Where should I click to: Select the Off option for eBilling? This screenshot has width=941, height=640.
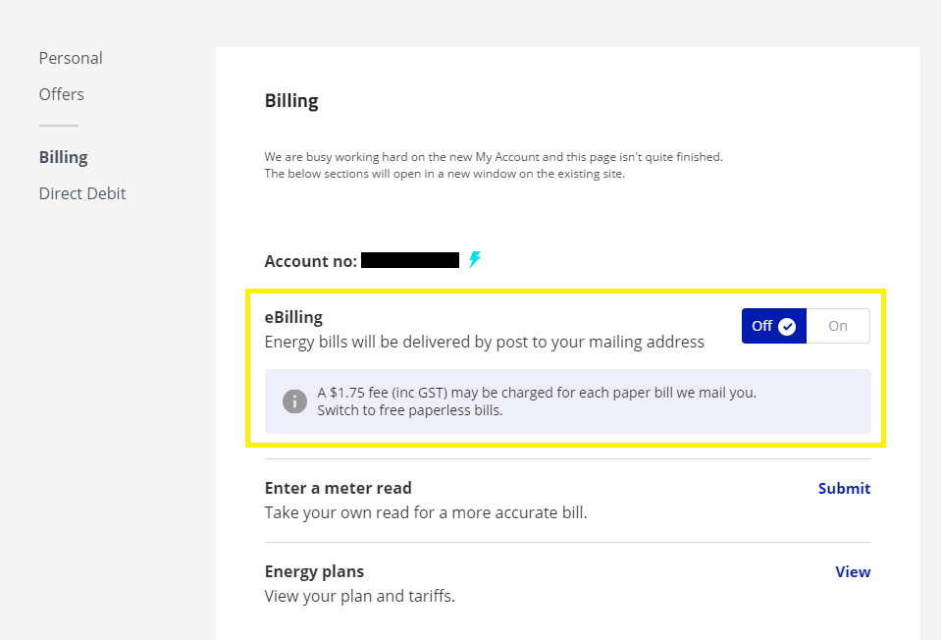[763, 326]
